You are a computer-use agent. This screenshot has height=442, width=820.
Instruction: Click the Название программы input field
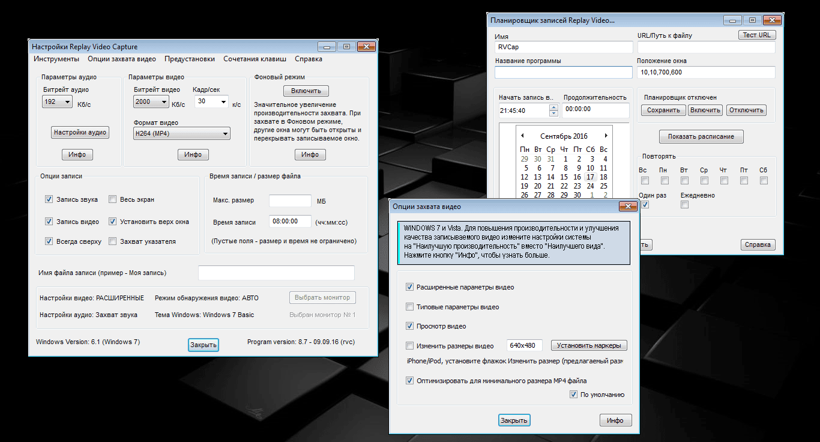click(564, 72)
